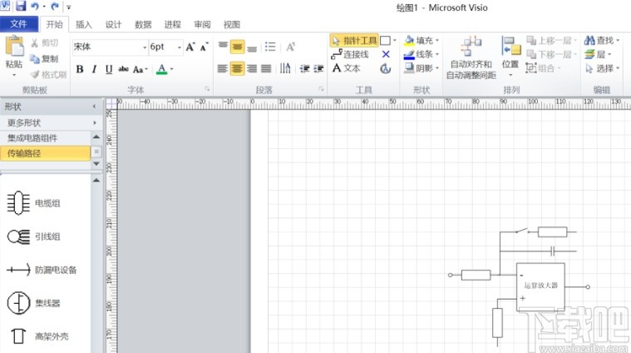Switch to the 进程 ribbon tab
Image resolution: width=631 pixels, height=353 pixels.
pyautogui.click(x=173, y=25)
